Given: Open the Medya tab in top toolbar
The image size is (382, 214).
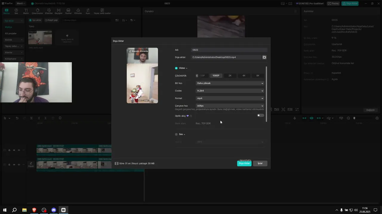Looking at the screenshot, I should 6,11.
